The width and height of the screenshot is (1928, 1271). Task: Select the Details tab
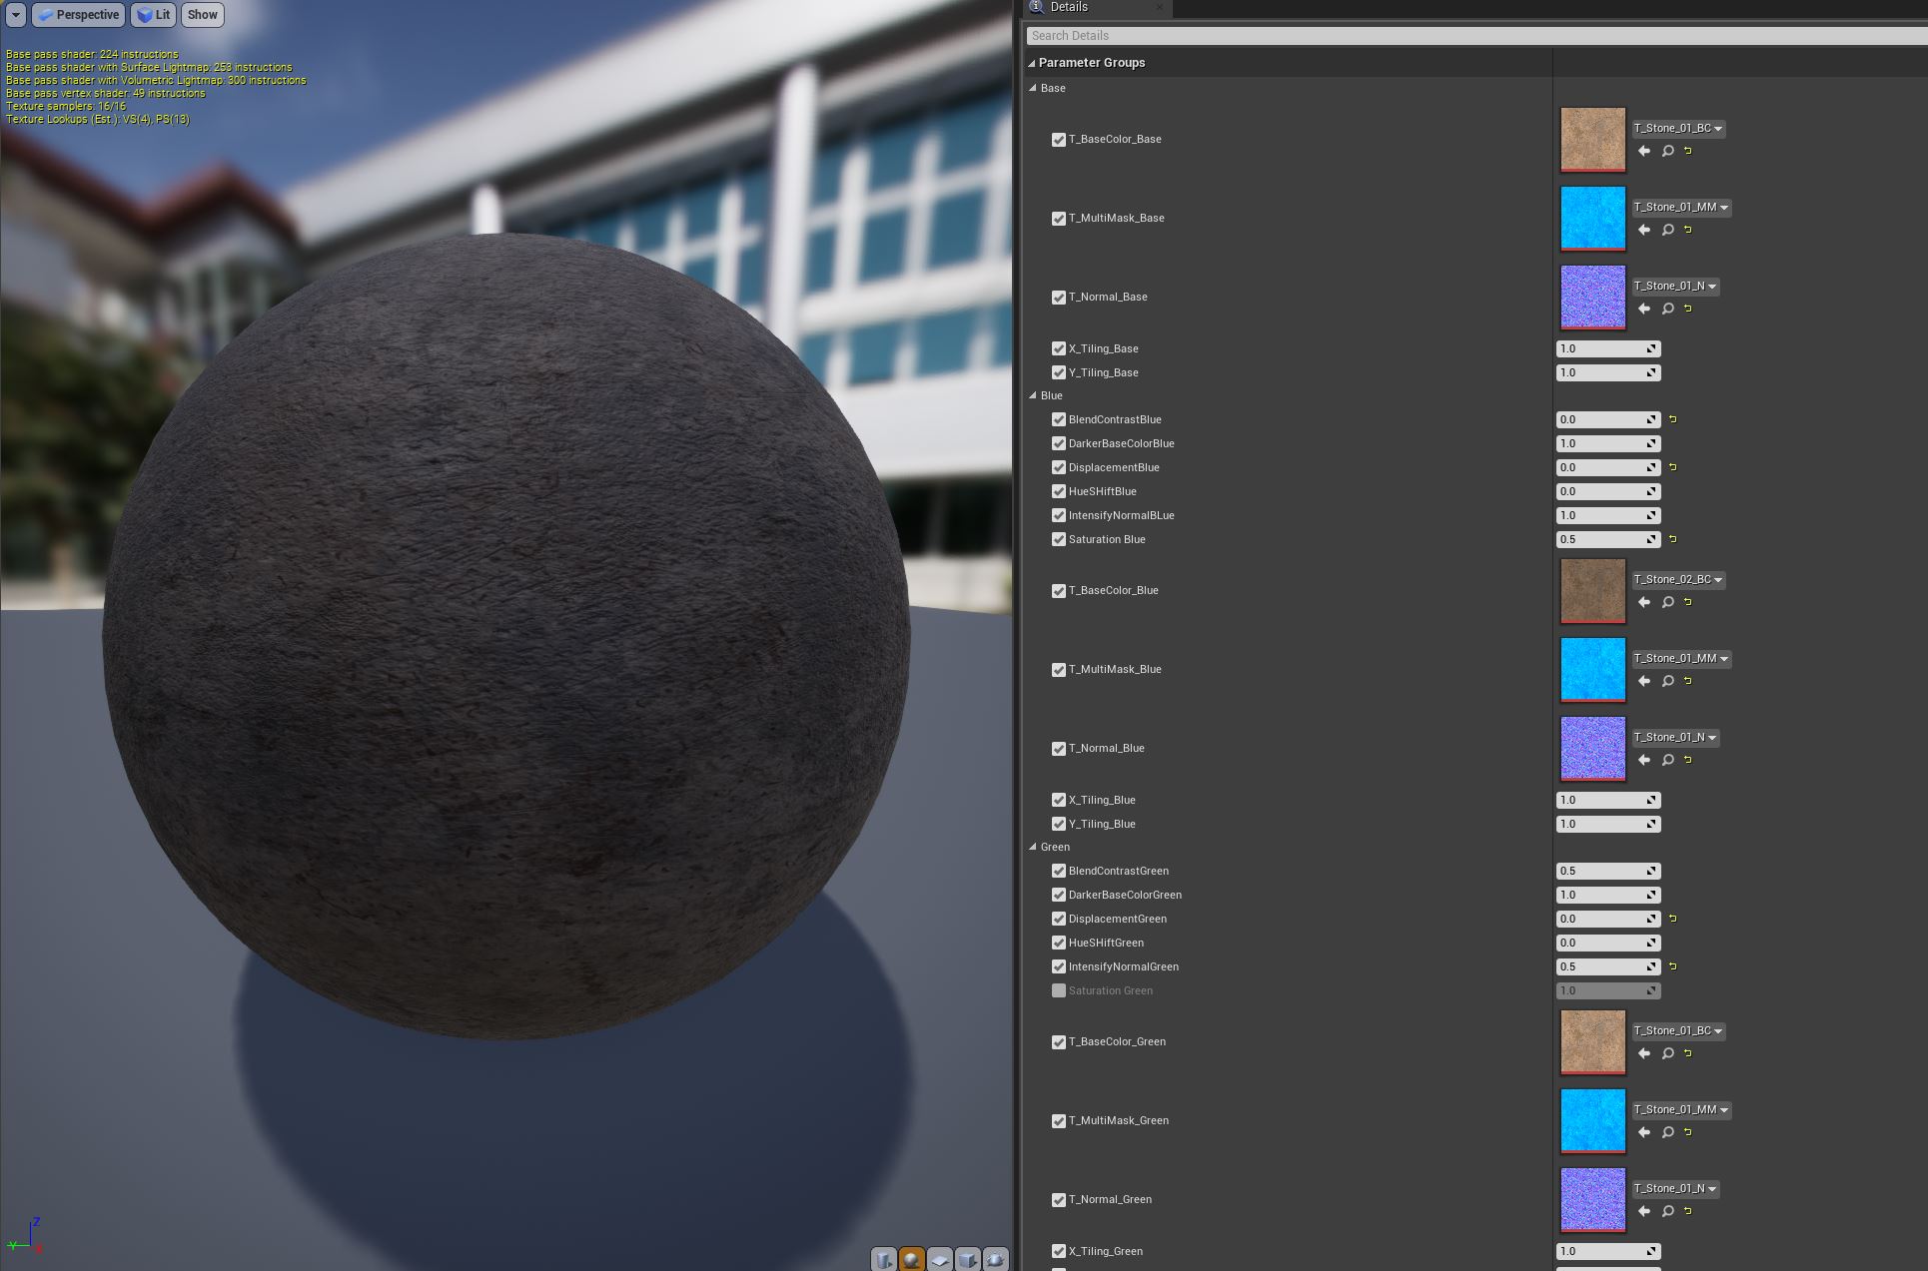click(x=1068, y=7)
